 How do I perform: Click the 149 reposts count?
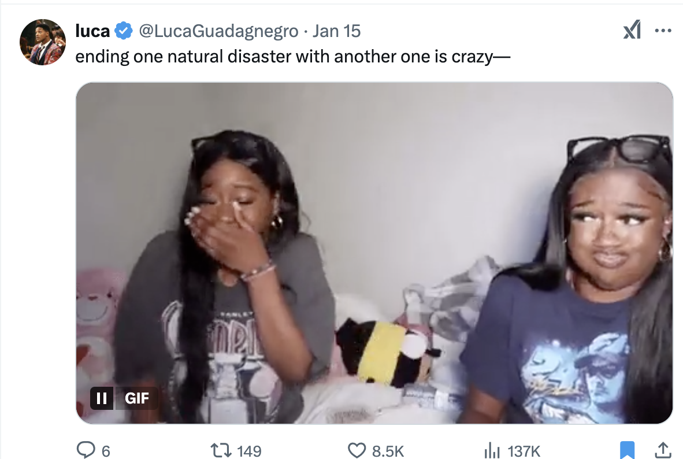249,451
